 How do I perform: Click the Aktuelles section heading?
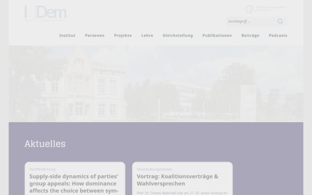coord(45,144)
